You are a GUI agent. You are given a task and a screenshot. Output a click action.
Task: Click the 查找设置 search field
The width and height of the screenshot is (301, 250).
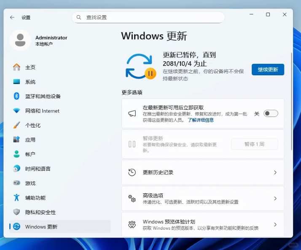(x=148, y=17)
